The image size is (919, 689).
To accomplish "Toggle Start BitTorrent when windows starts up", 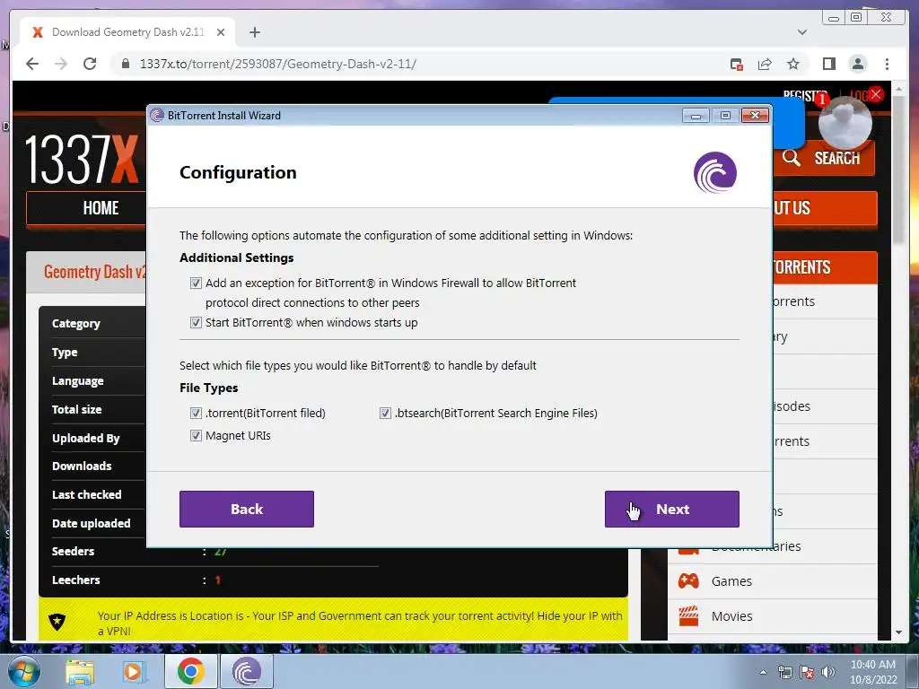I will point(196,322).
